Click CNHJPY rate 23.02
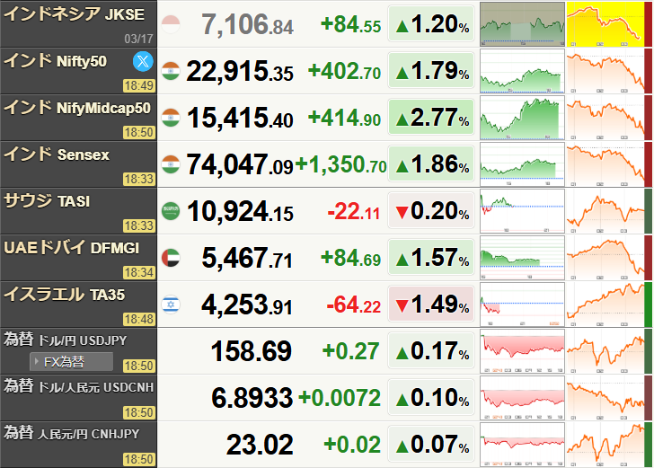This screenshot has height=468, width=654. pyautogui.click(x=260, y=445)
